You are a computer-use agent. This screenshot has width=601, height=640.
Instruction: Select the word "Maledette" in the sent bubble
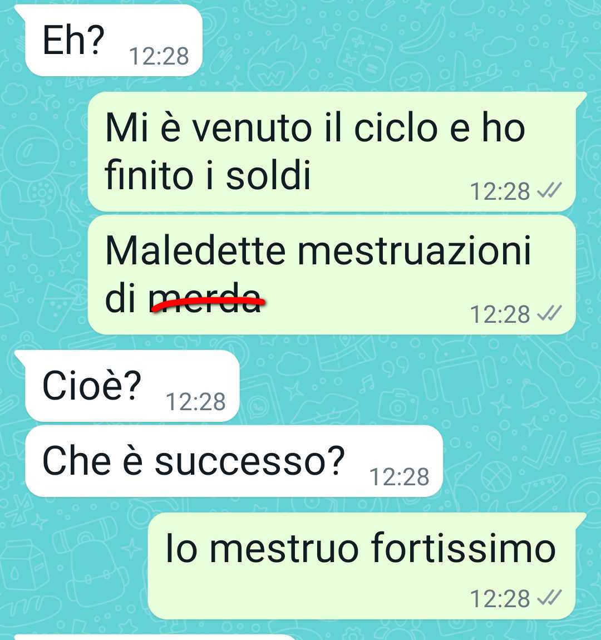(195, 250)
